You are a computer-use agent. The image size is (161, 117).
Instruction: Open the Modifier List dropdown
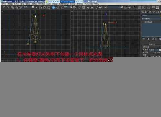[151, 19]
